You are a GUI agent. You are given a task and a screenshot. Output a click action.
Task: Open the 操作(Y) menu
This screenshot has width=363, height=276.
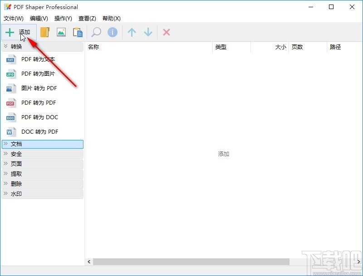(x=63, y=19)
